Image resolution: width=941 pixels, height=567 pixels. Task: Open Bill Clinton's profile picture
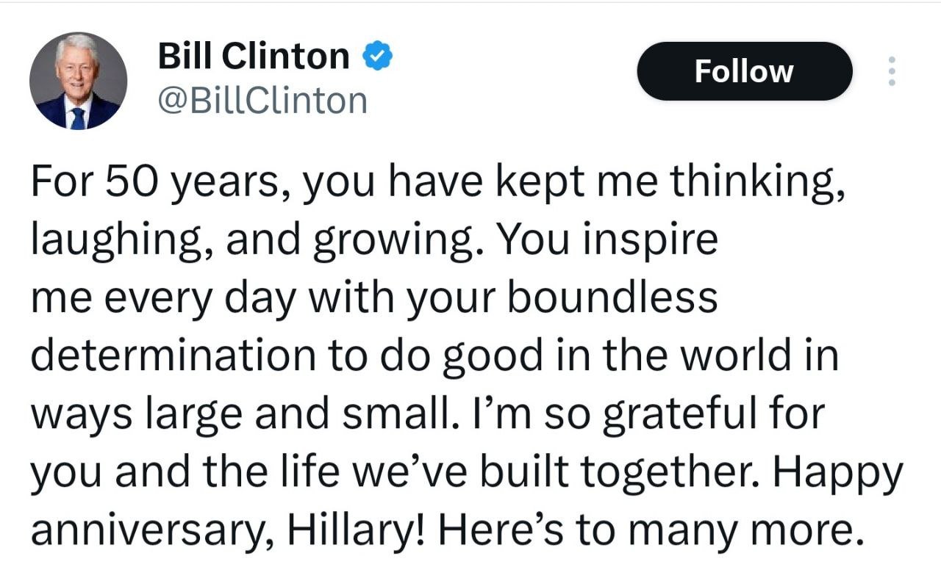[78, 81]
